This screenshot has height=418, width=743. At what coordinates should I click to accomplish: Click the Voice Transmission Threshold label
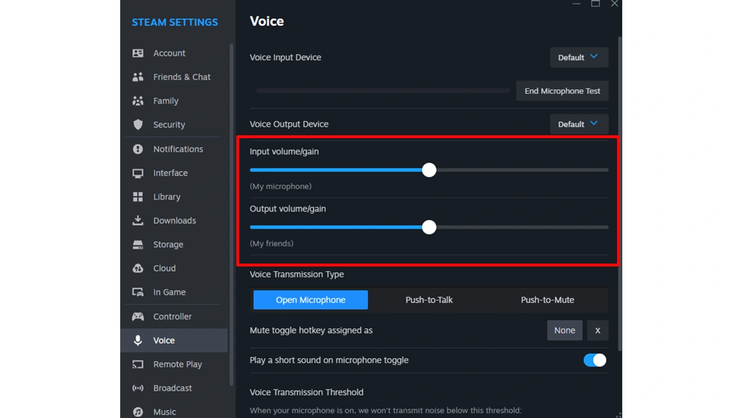click(306, 392)
